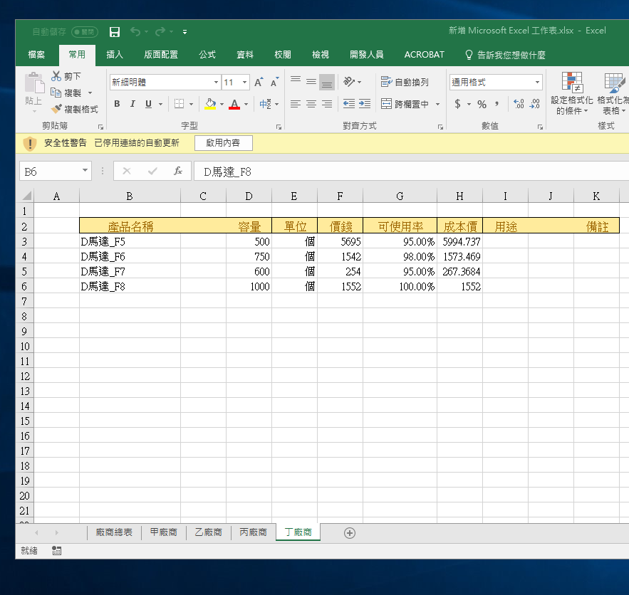This screenshot has width=629, height=595.
Task: Open Conditional Formatting 設定格式化的條件
Action: (x=571, y=94)
